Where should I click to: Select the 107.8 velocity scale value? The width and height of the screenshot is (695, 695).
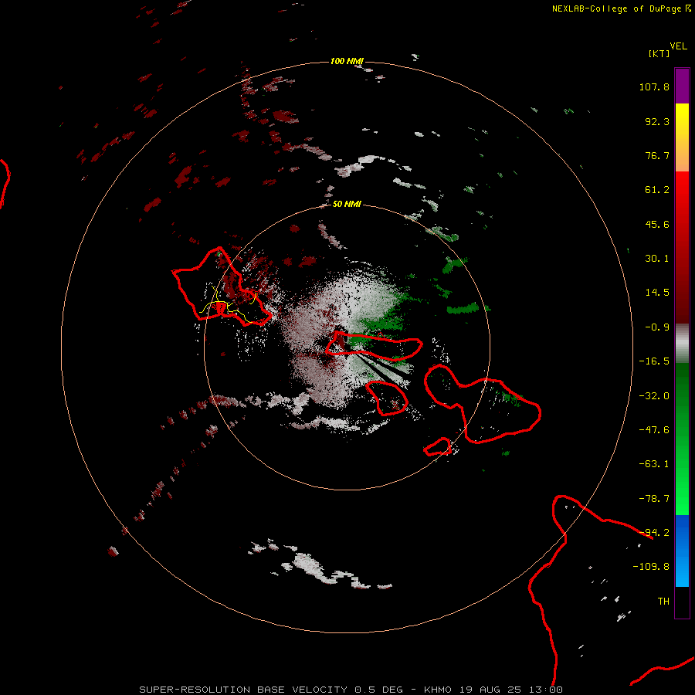tap(654, 86)
